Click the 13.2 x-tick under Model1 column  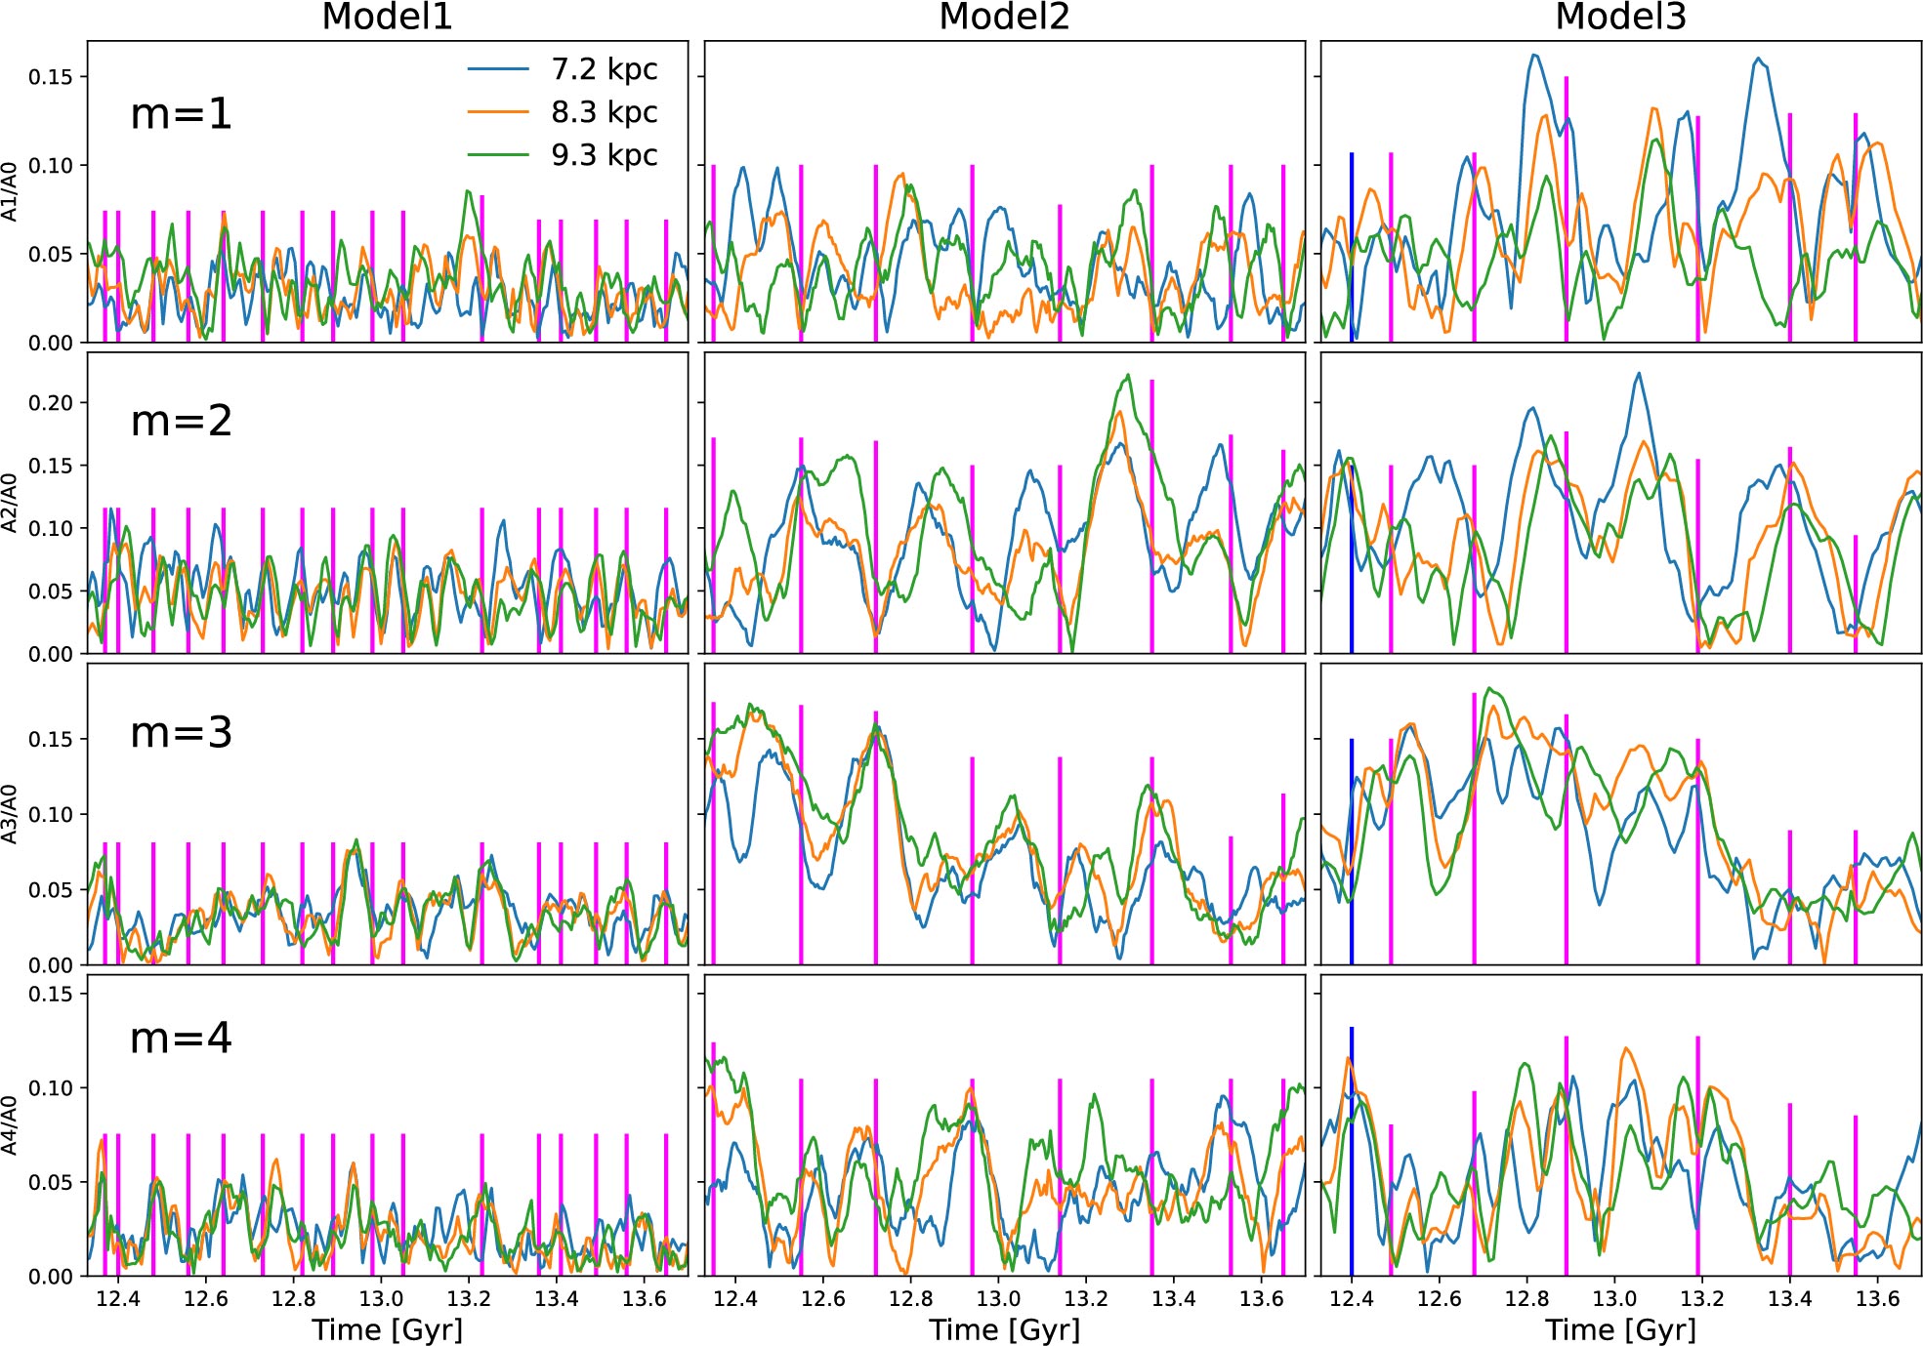coord(469,1299)
